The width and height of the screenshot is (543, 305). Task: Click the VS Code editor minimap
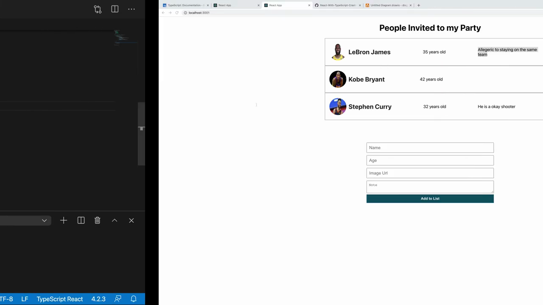point(126,37)
